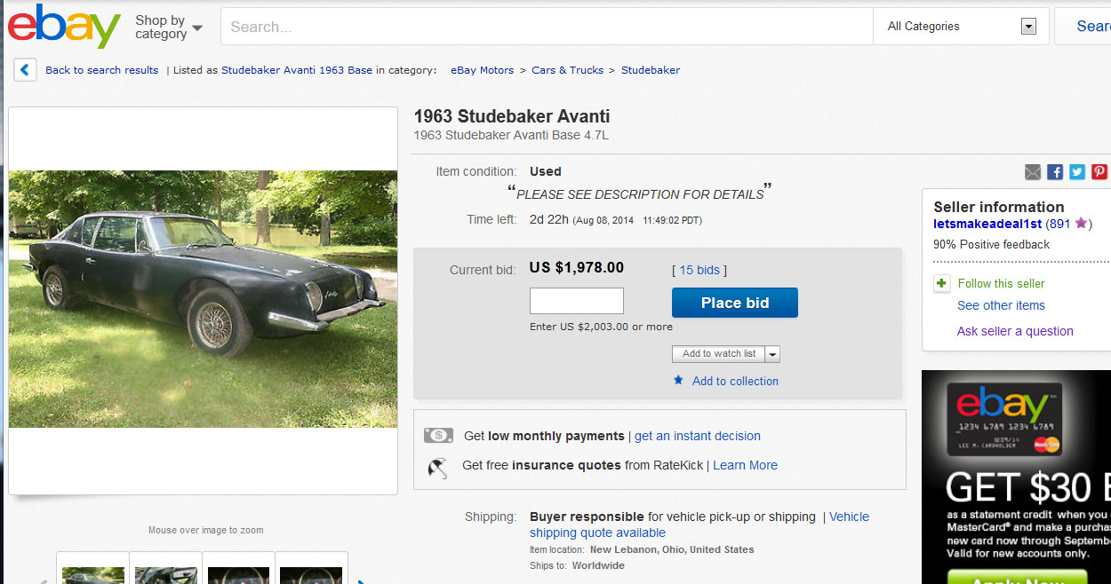Open the 15 bids link
Screen dimensions: 1111x584
(x=699, y=270)
